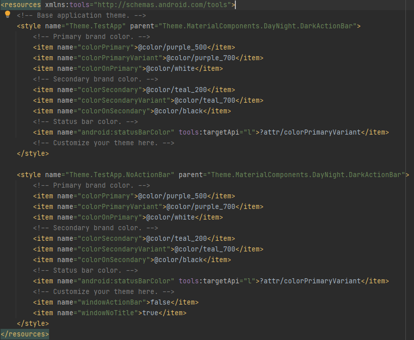The image size is (414, 340).
Task: Click "colorPrimary" in the NoActionBar style block
Action: [x=106, y=196]
